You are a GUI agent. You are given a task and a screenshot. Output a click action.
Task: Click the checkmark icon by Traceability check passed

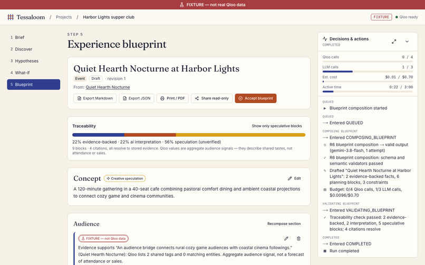click(x=325, y=217)
